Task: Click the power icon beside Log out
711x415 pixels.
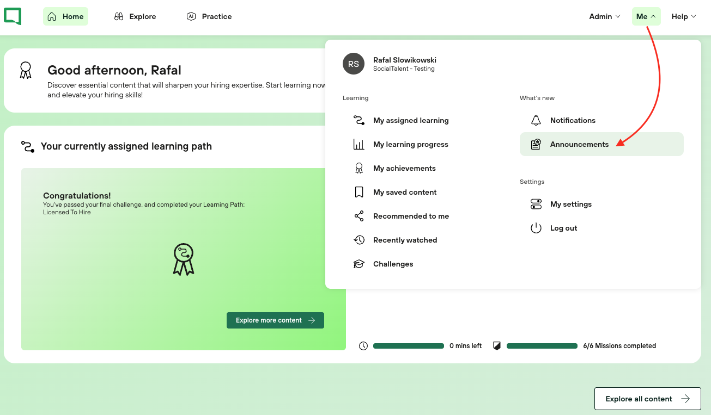Action: 536,228
